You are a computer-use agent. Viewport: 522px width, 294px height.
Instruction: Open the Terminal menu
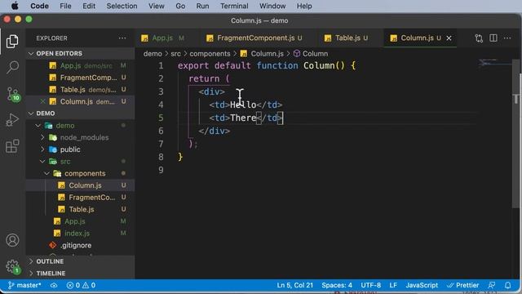[234, 6]
